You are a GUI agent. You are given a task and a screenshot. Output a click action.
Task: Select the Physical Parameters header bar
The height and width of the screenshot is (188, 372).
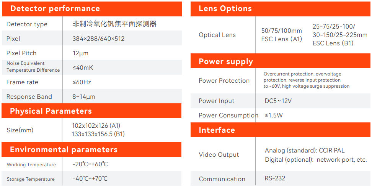(x=51, y=111)
